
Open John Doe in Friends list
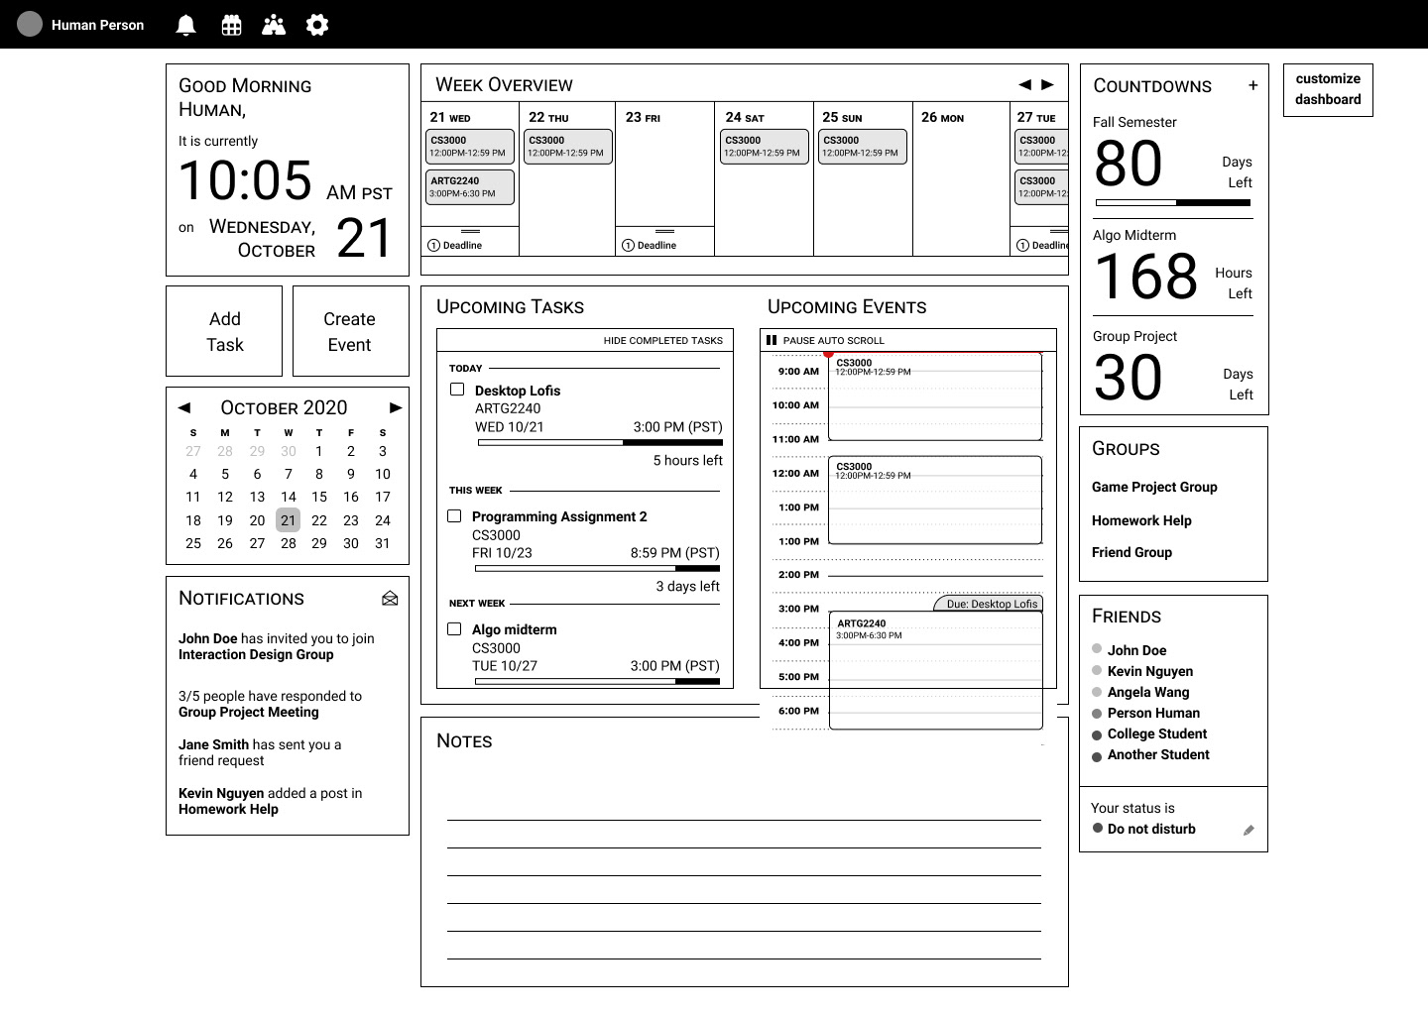click(1136, 650)
